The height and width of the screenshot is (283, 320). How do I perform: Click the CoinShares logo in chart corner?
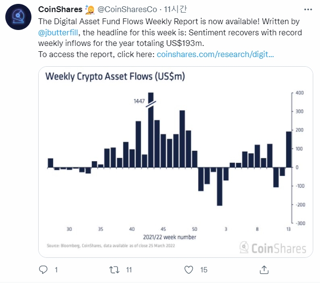point(273,248)
